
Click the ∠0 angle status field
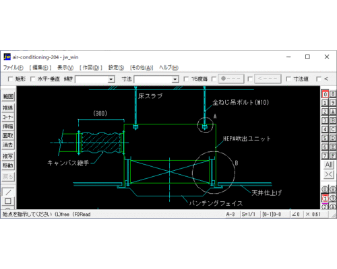[296, 215]
